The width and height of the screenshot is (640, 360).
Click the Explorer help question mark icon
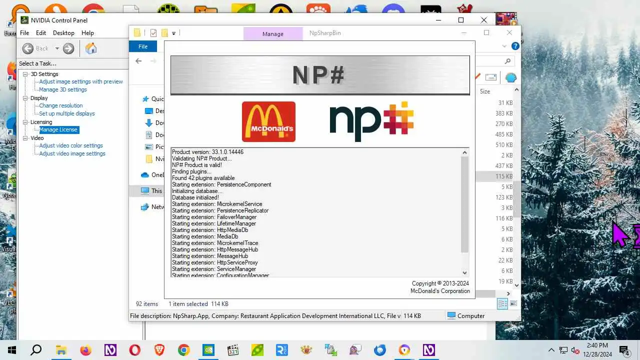coord(515,46)
